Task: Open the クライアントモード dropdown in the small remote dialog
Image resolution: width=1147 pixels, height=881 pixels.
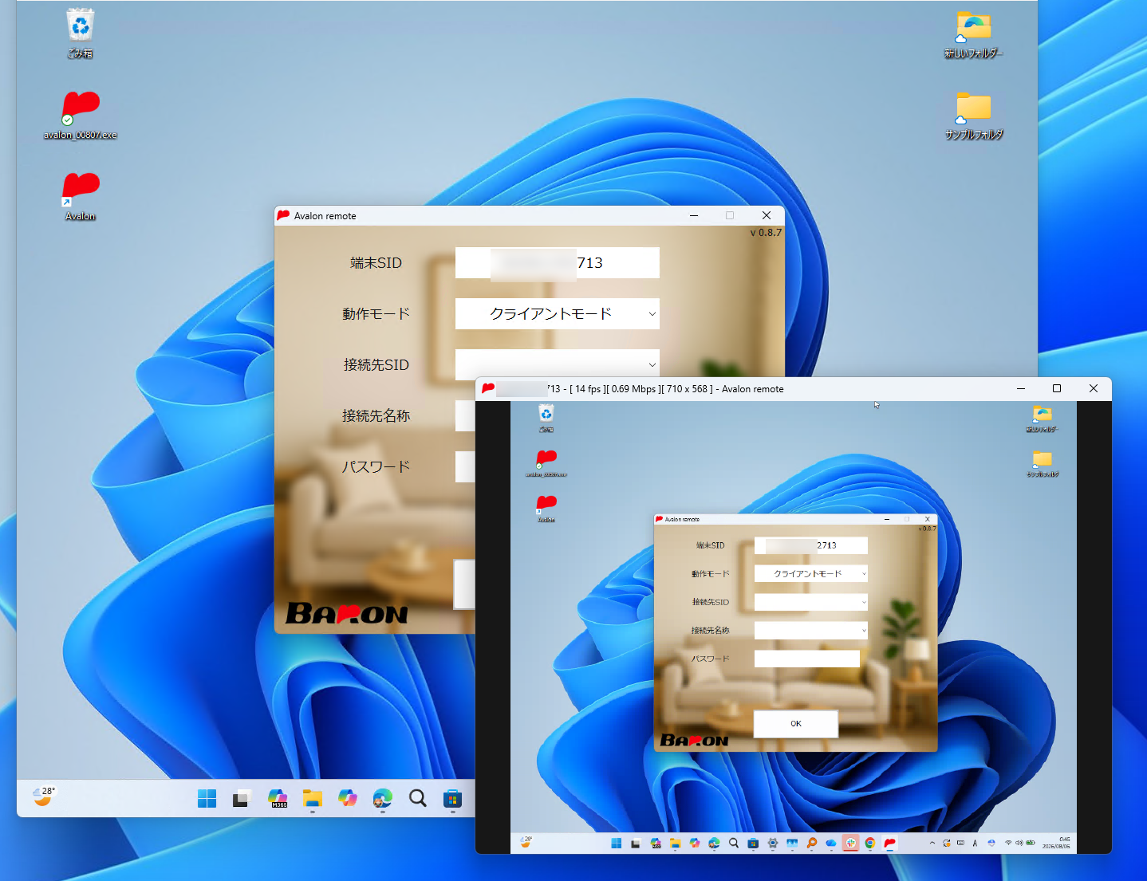Action: click(810, 573)
